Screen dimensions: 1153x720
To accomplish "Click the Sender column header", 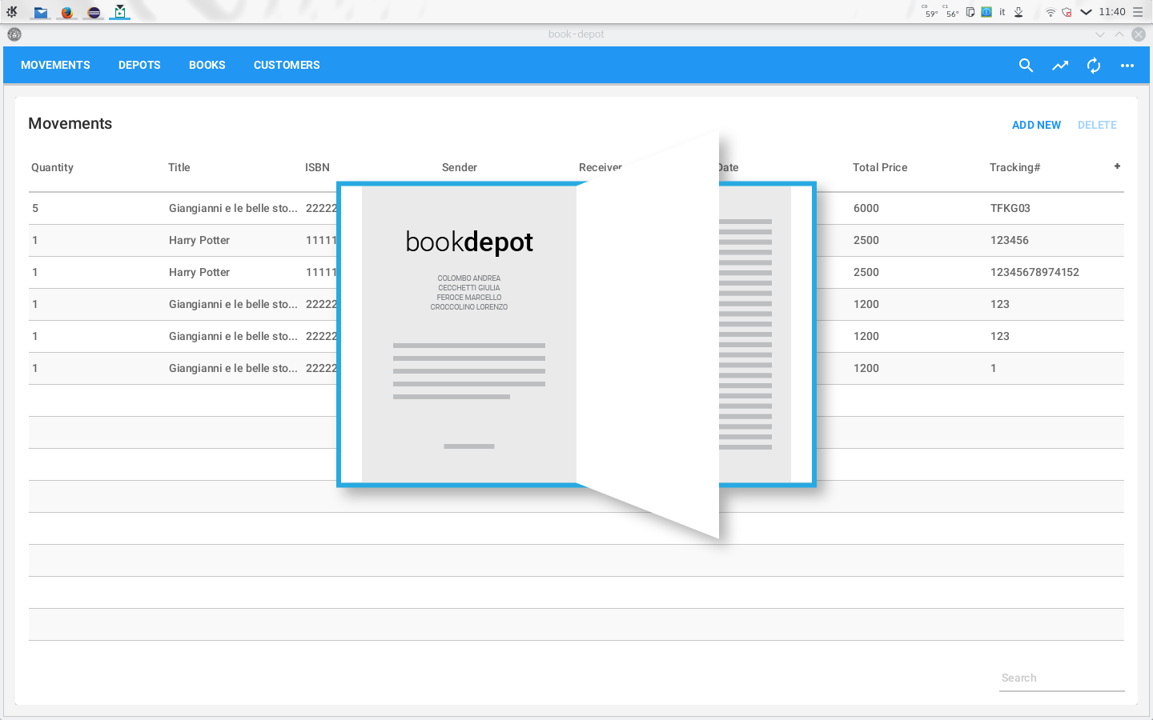I will pyautogui.click(x=460, y=167).
